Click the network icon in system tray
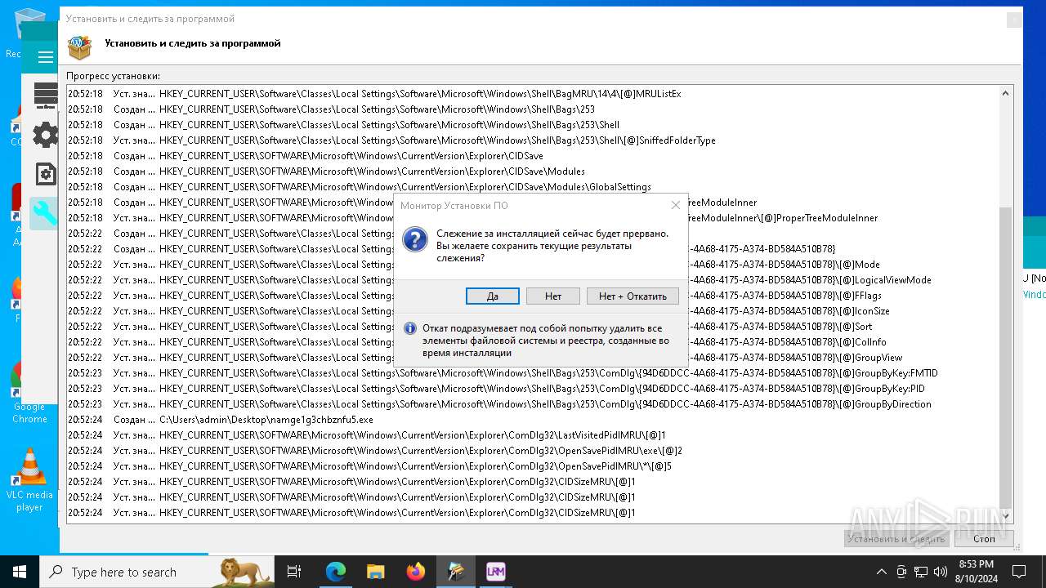The height and width of the screenshot is (588, 1046). (x=921, y=572)
